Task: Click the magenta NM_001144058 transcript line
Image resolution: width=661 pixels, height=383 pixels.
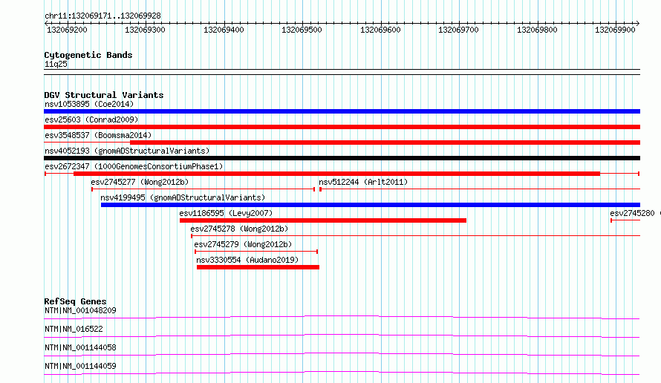Action: tap(342, 354)
